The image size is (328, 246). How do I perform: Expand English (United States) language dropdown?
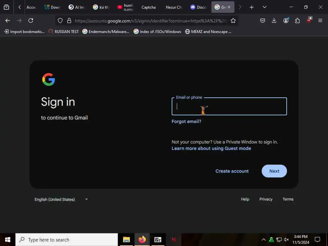click(x=61, y=199)
